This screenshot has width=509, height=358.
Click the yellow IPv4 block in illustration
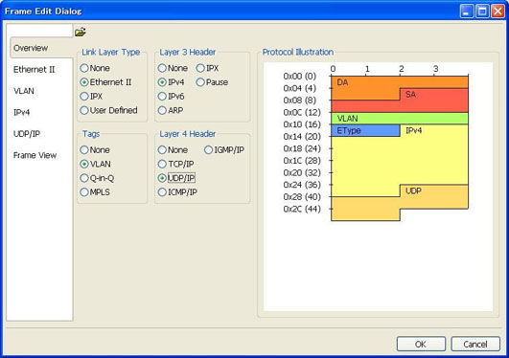click(x=400, y=161)
